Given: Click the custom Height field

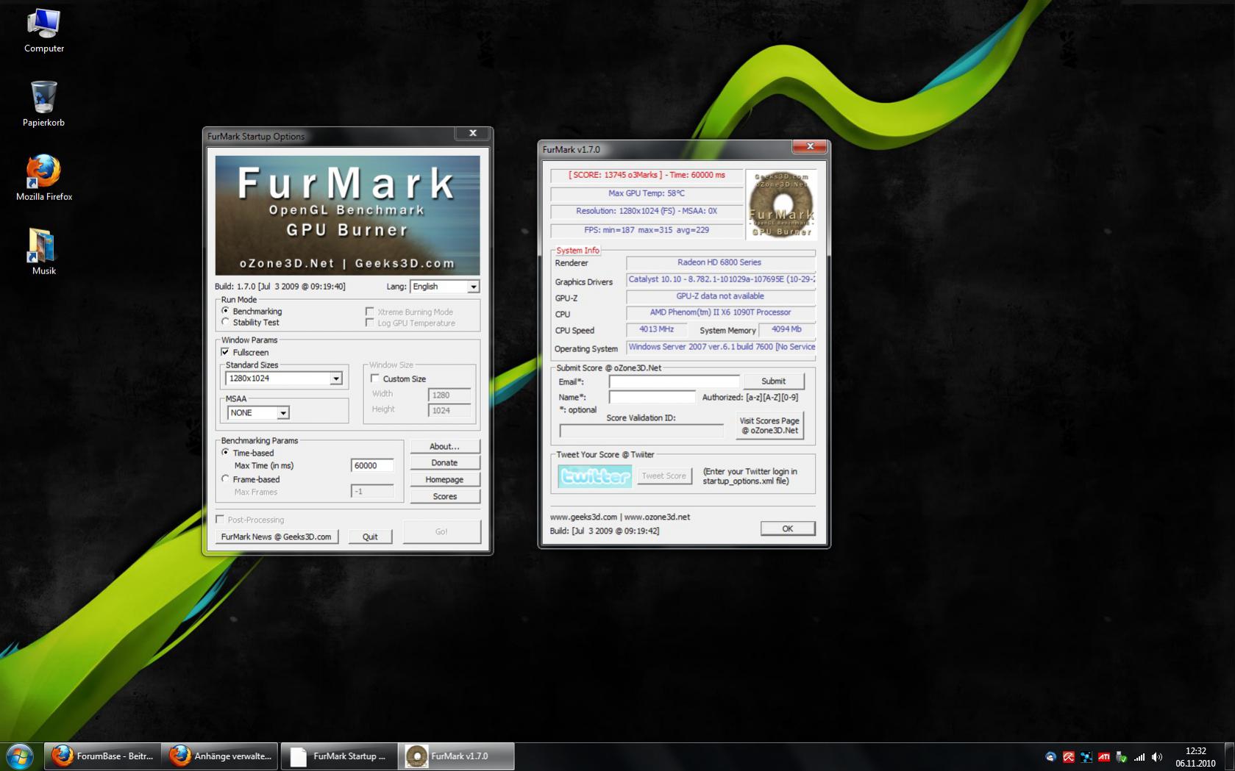Looking at the screenshot, I should click(x=449, y=411).
